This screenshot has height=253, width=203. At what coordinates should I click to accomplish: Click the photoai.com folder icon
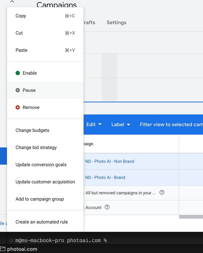pyautogui.click(x=3, y=249)
